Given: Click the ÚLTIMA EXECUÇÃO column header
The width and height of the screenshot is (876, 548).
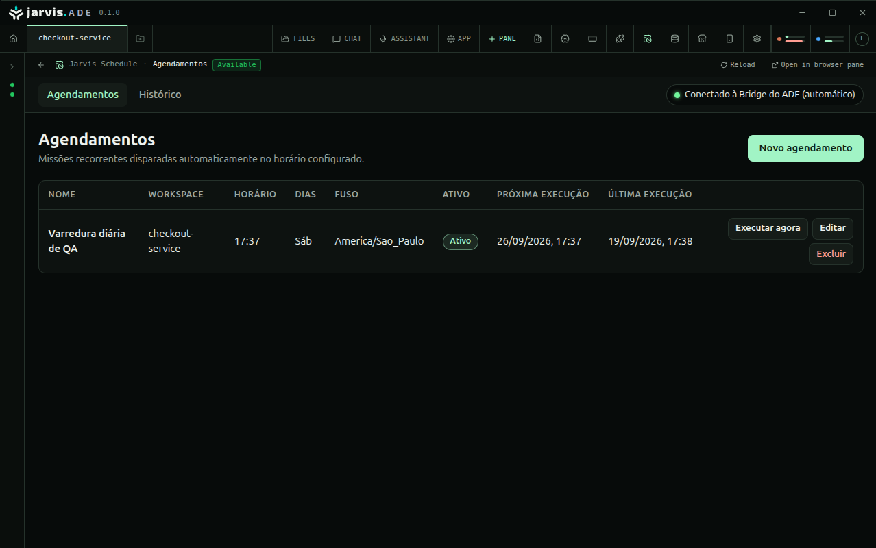Looking at the screenshot, I should (650, 195).
